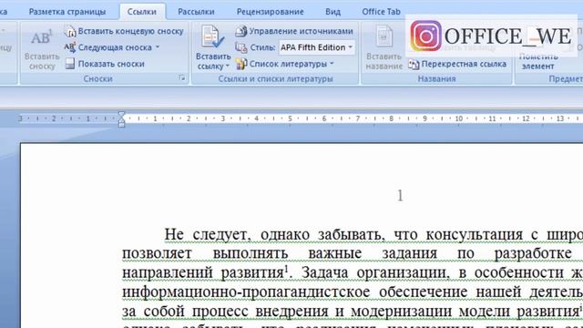Click the footnote reference after развития
This screenshot has height=328, width=583.
click(286, 268)
